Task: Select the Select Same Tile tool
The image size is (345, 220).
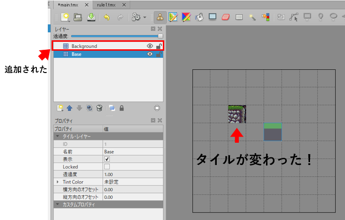Action: (x=265, y=17)
